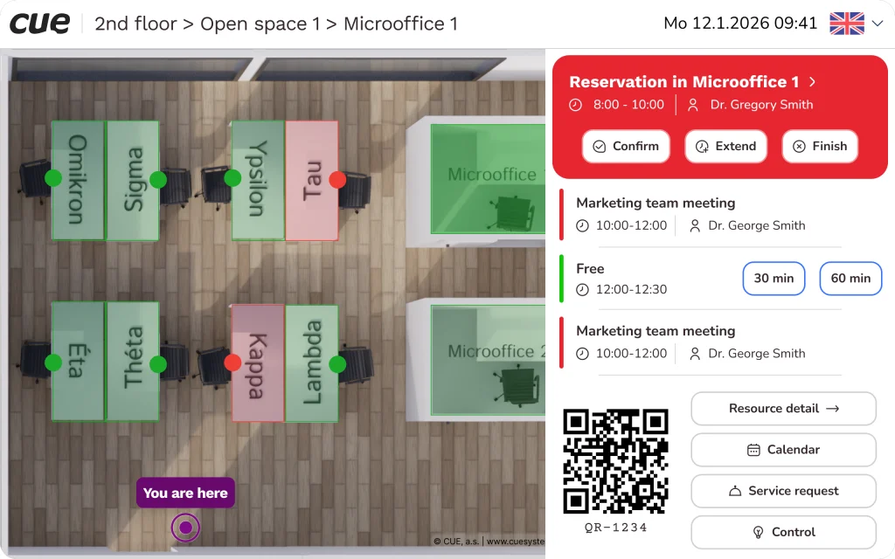This screenshot has width=895, height=559.
Task: Open the UK flag language dropdown
Action: point(857,24)
